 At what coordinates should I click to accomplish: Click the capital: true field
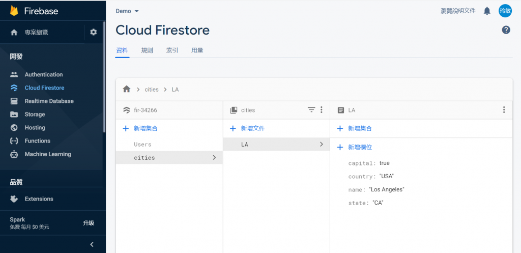369,163
